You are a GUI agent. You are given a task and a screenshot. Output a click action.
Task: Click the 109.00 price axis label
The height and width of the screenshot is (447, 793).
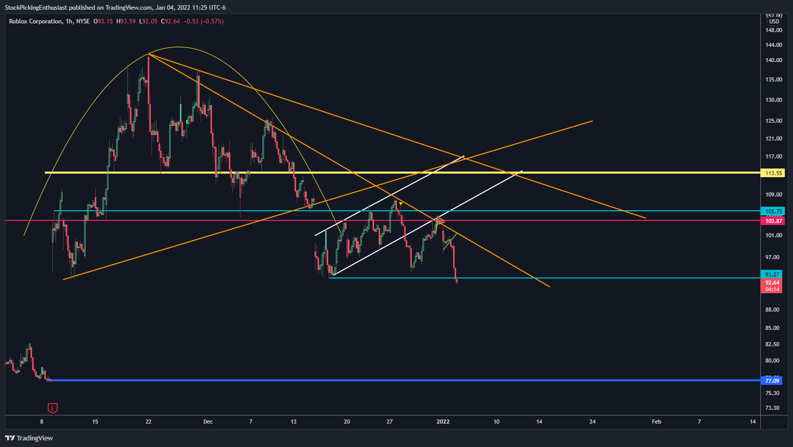(773, 195)
